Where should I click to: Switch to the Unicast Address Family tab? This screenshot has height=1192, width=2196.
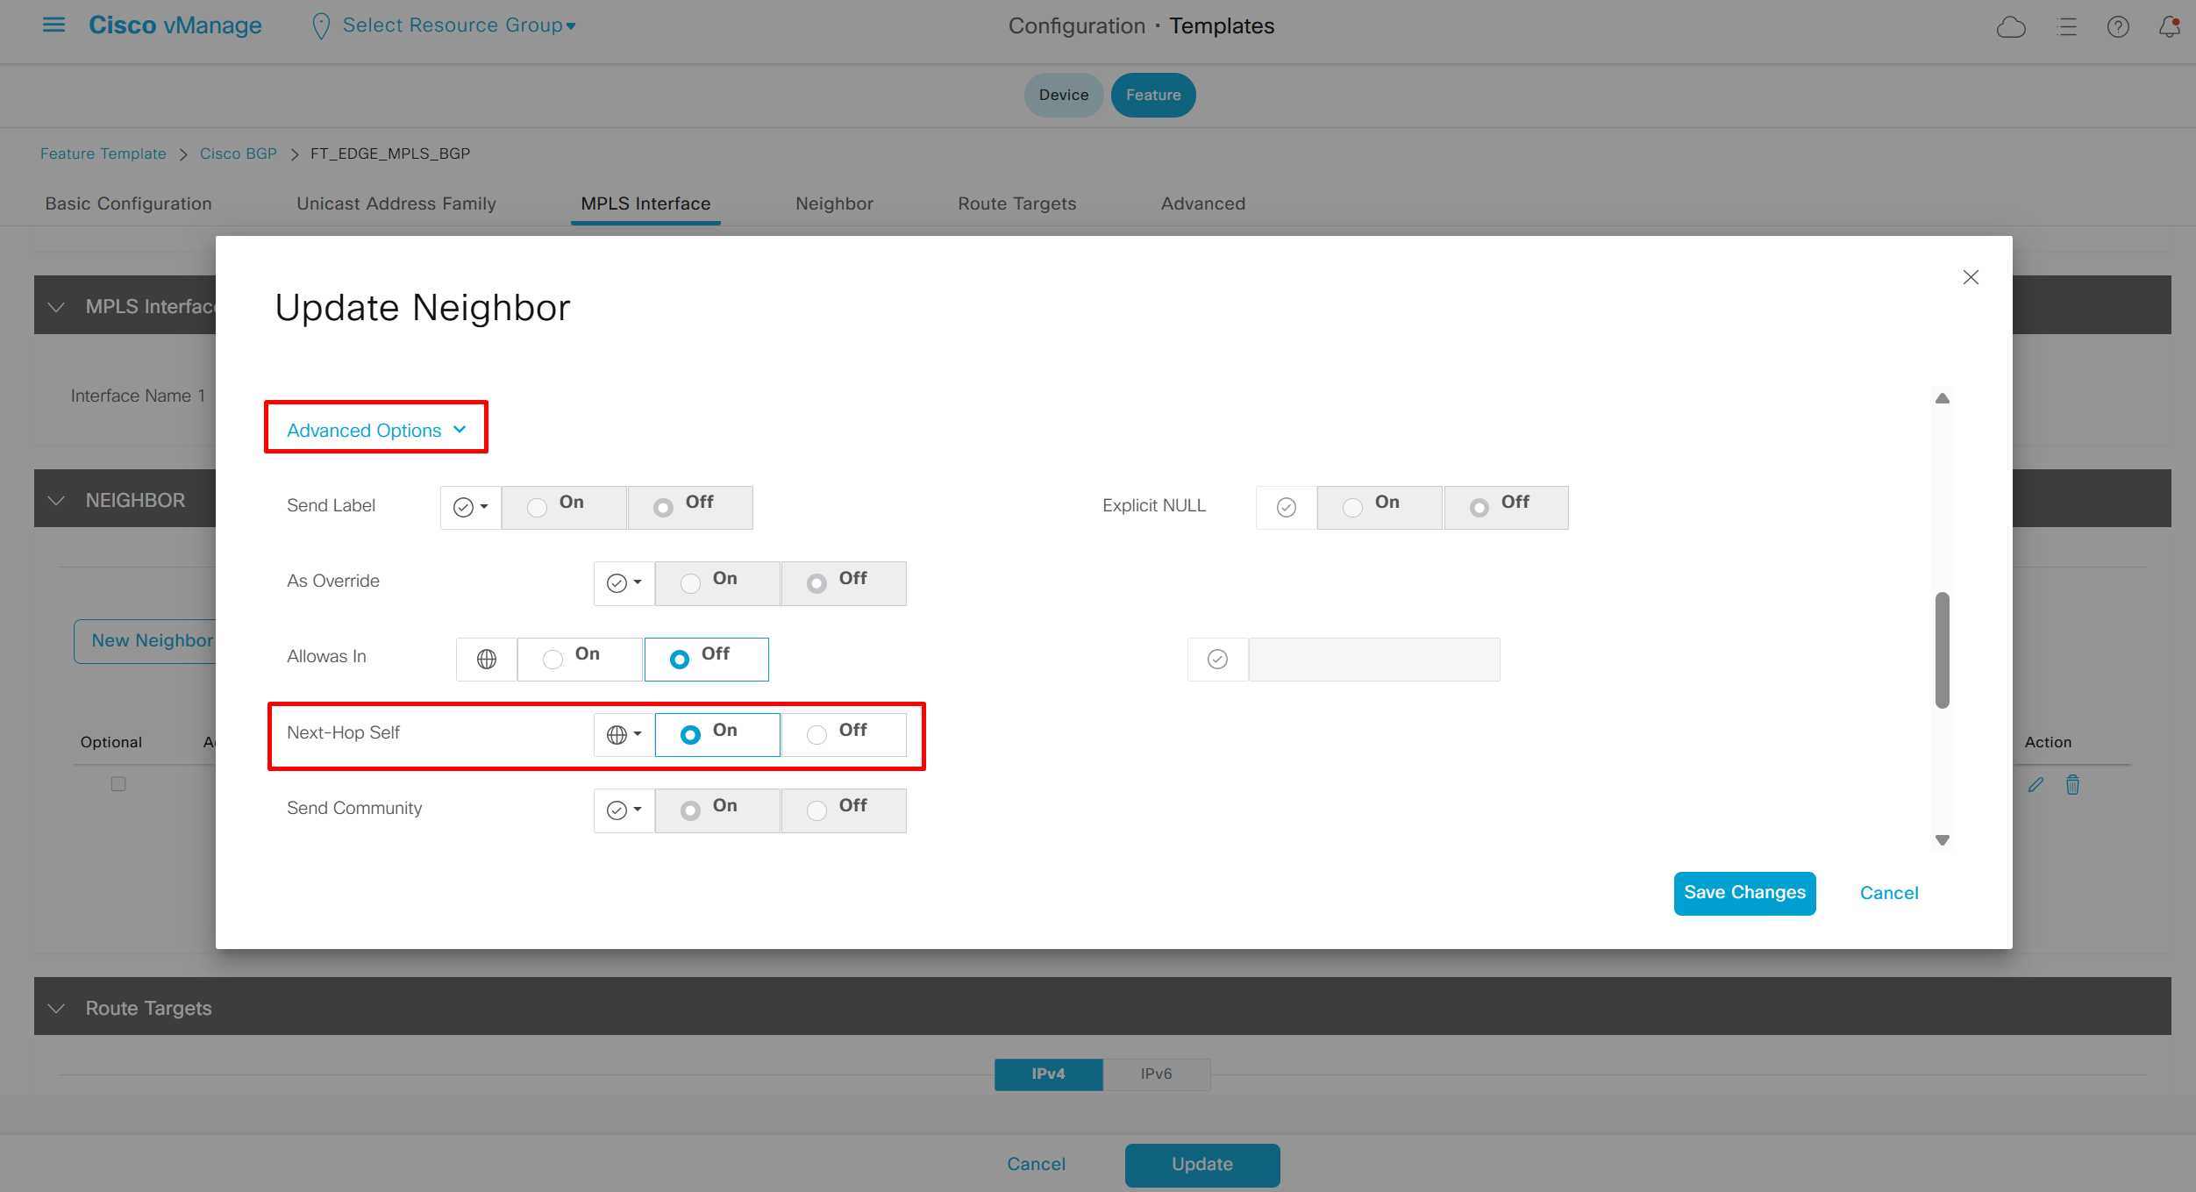tap(396, 203)
